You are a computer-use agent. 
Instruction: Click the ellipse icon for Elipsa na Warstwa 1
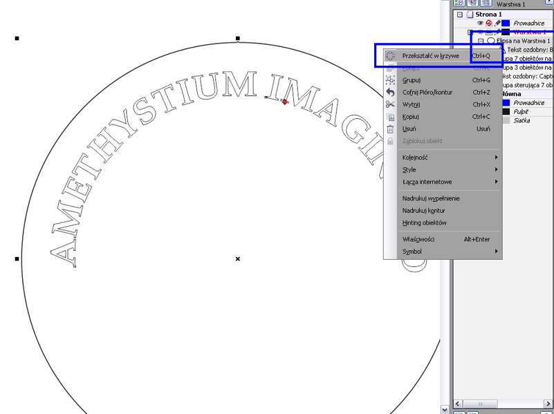click(490, 41)
